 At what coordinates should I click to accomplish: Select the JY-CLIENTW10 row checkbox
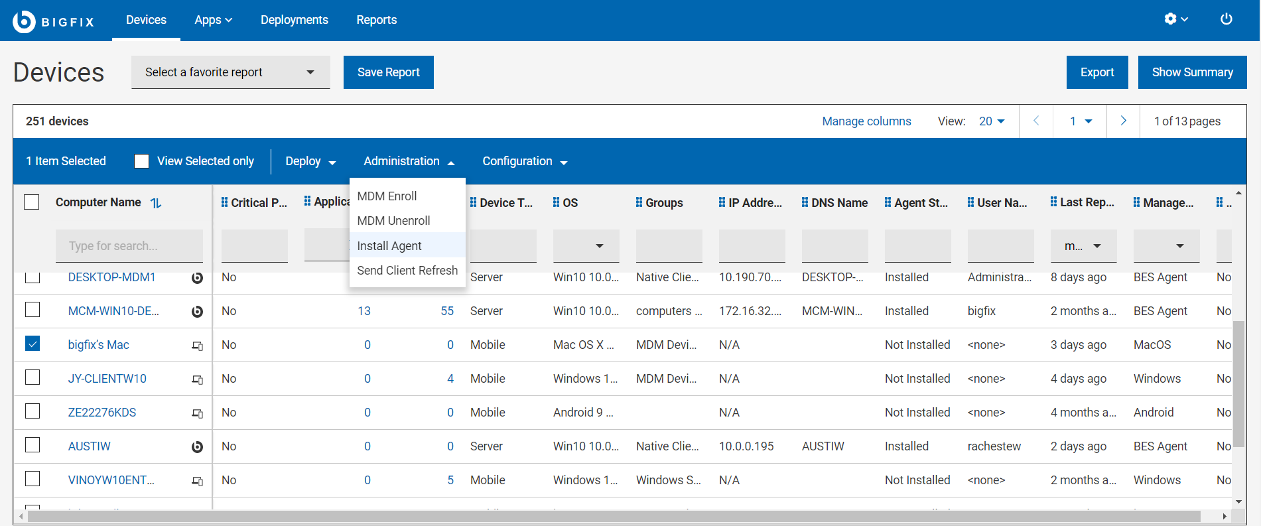coord(32,377)
